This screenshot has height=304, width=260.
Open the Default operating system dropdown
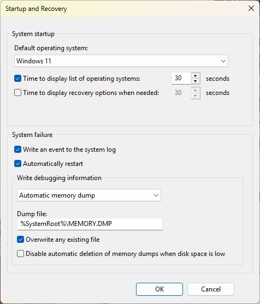click(x=121, y=61)
